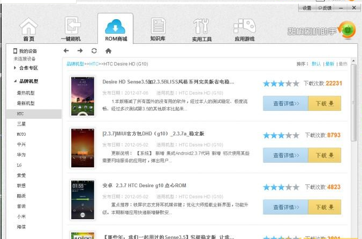The image size is (362, 239).
Task: Open 反馈 feedback in title bar
Action: click(x=325, y=8)
